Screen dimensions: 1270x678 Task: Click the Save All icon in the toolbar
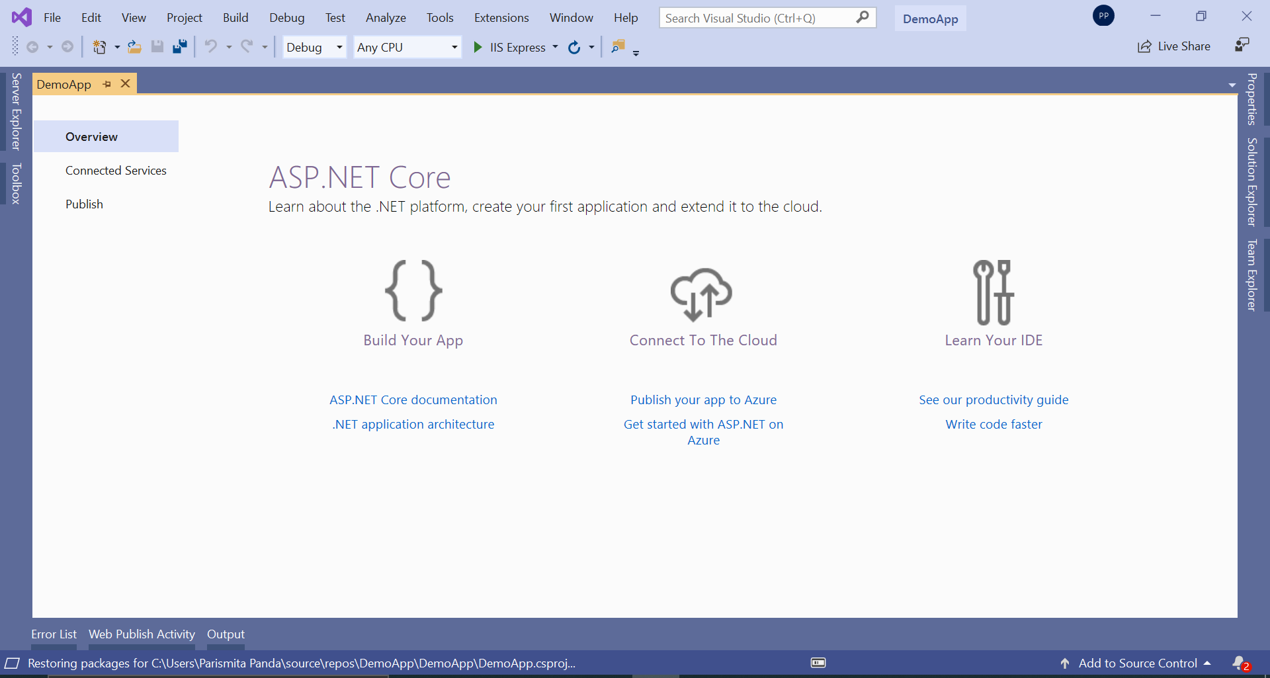(180, 46)
